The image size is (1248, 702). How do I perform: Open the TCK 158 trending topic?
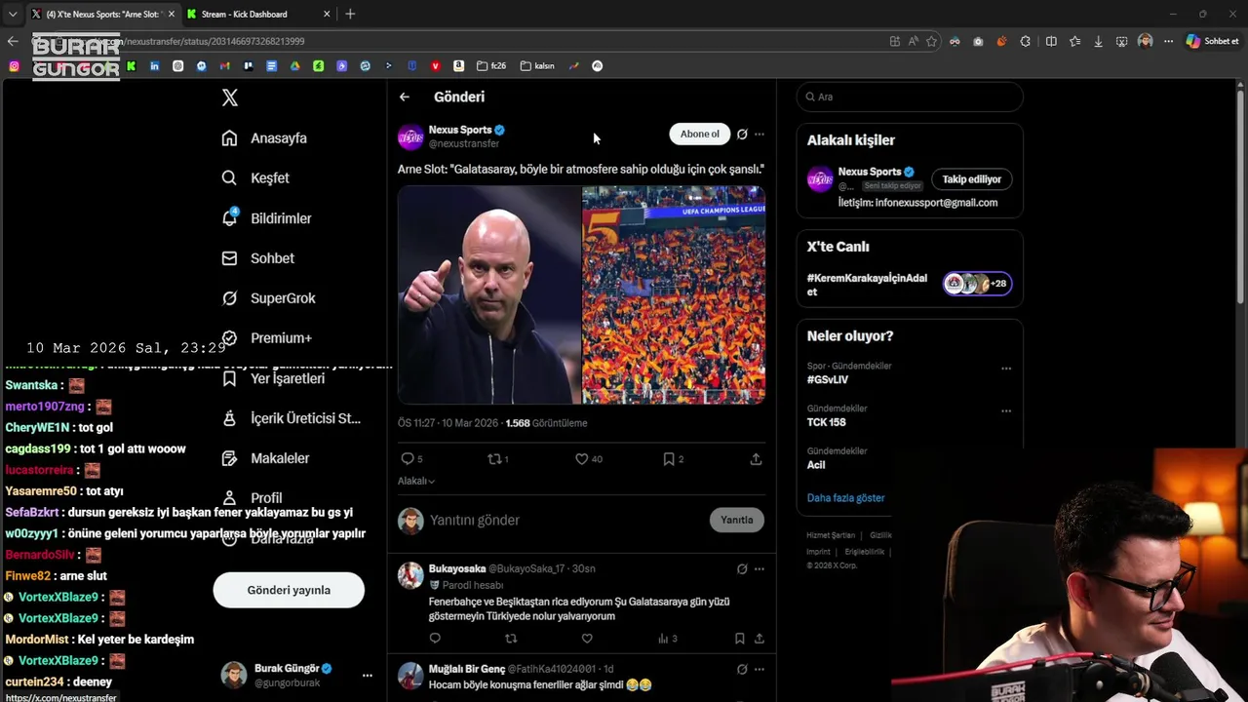tap(827, 422)
